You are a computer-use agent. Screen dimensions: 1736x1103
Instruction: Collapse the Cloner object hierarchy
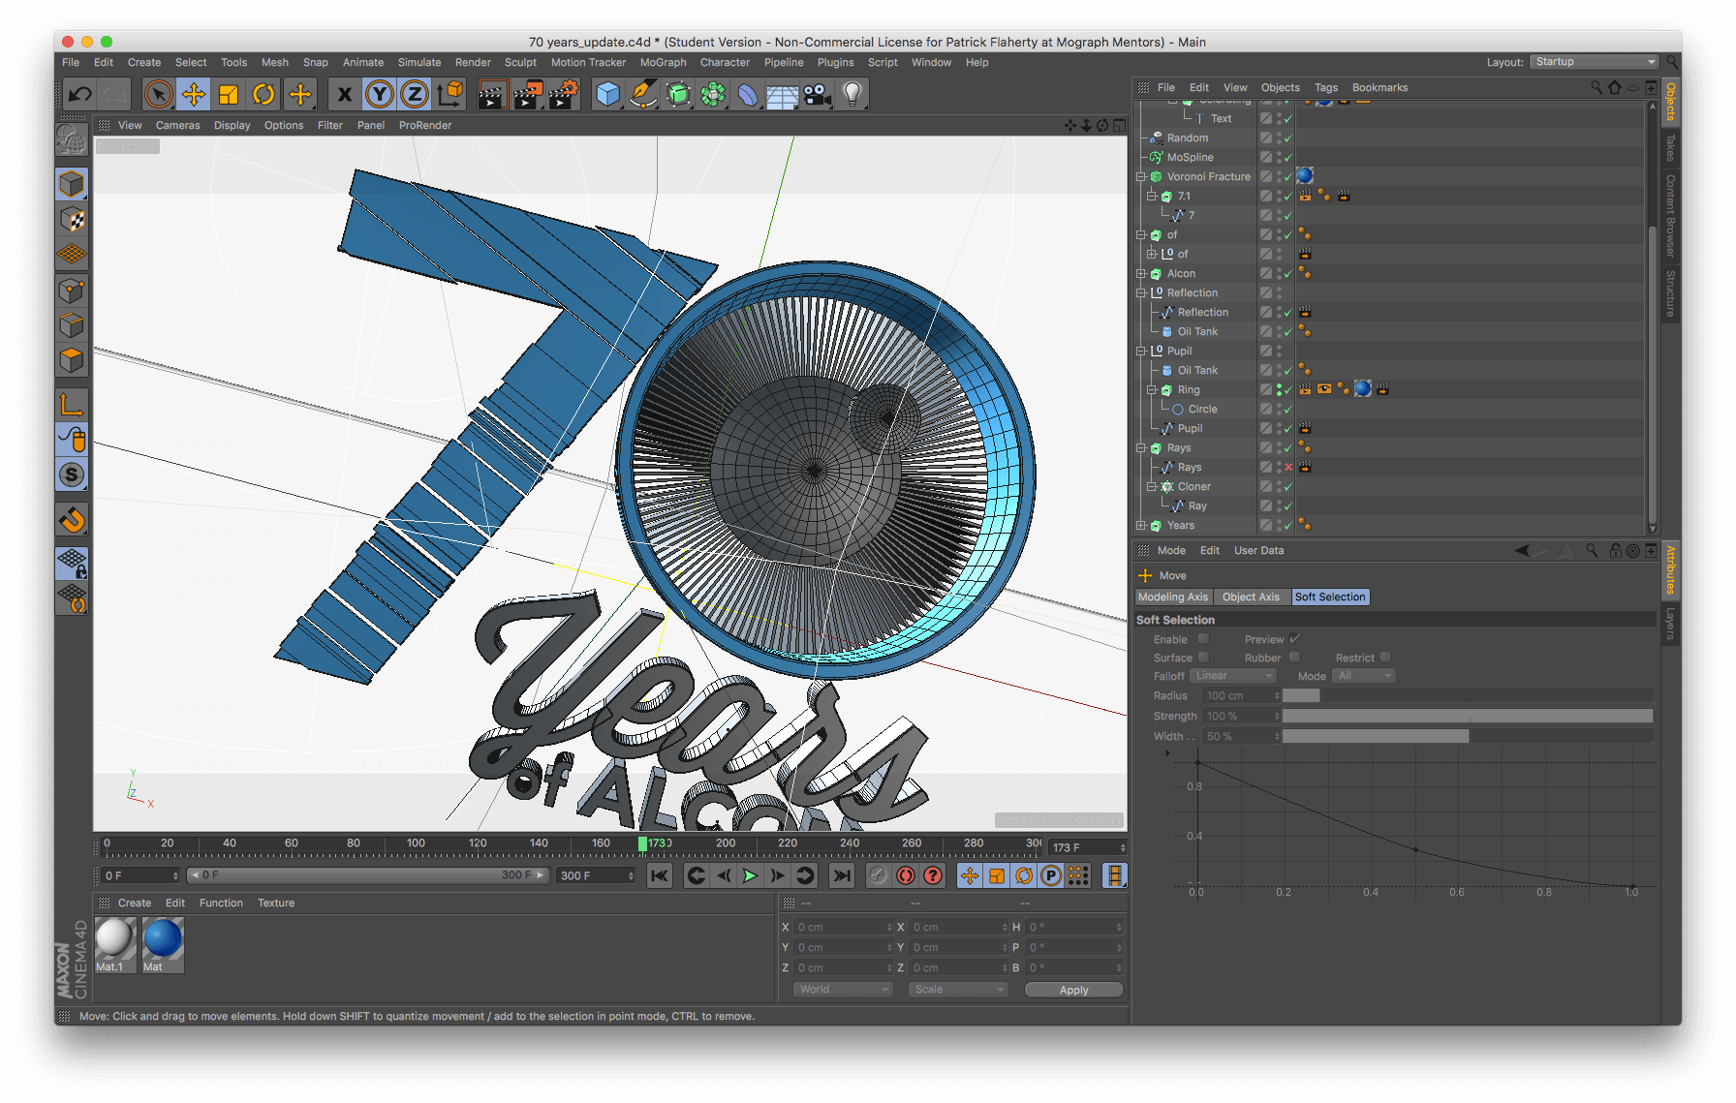[1152, 486]
